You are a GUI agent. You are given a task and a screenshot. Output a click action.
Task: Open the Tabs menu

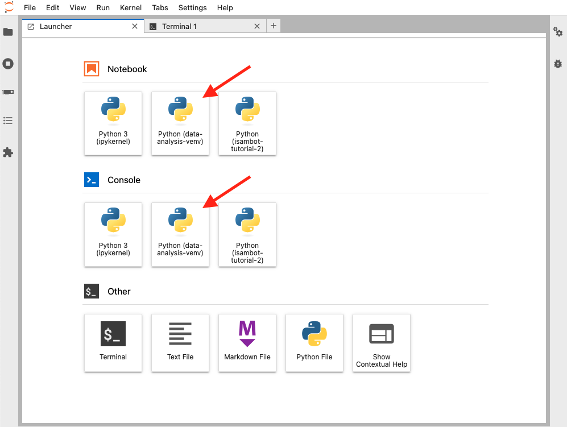click(x=160, y=7)
